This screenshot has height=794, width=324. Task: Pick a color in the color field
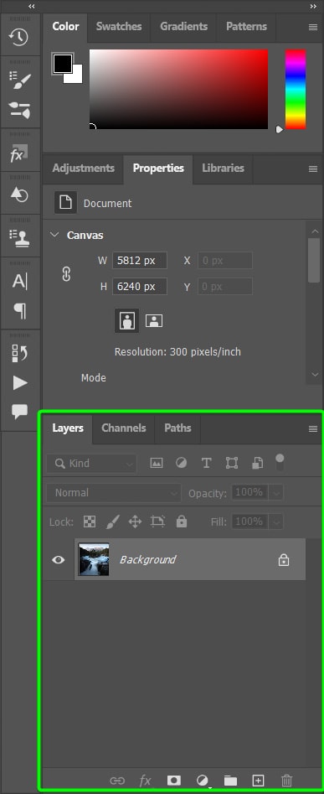coord(179,89)
